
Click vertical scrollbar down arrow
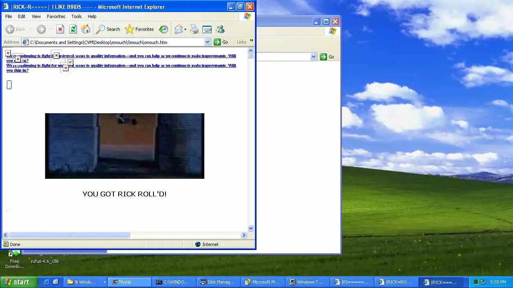251,228
